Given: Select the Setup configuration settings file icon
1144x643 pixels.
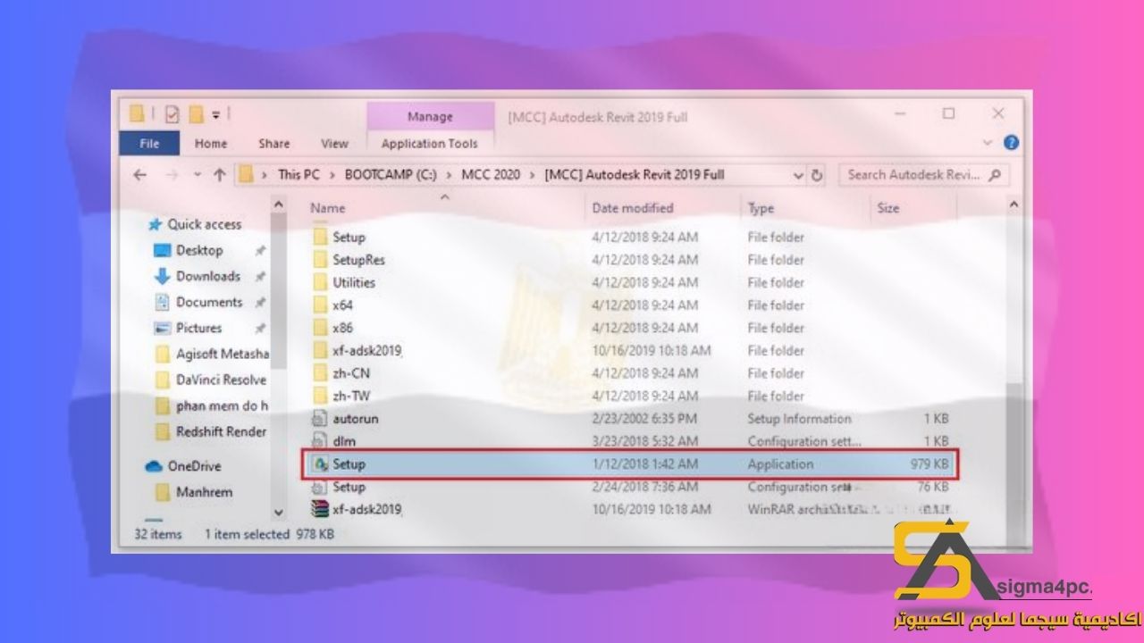Looking at the screenshot, I should [x=320, y=488].
